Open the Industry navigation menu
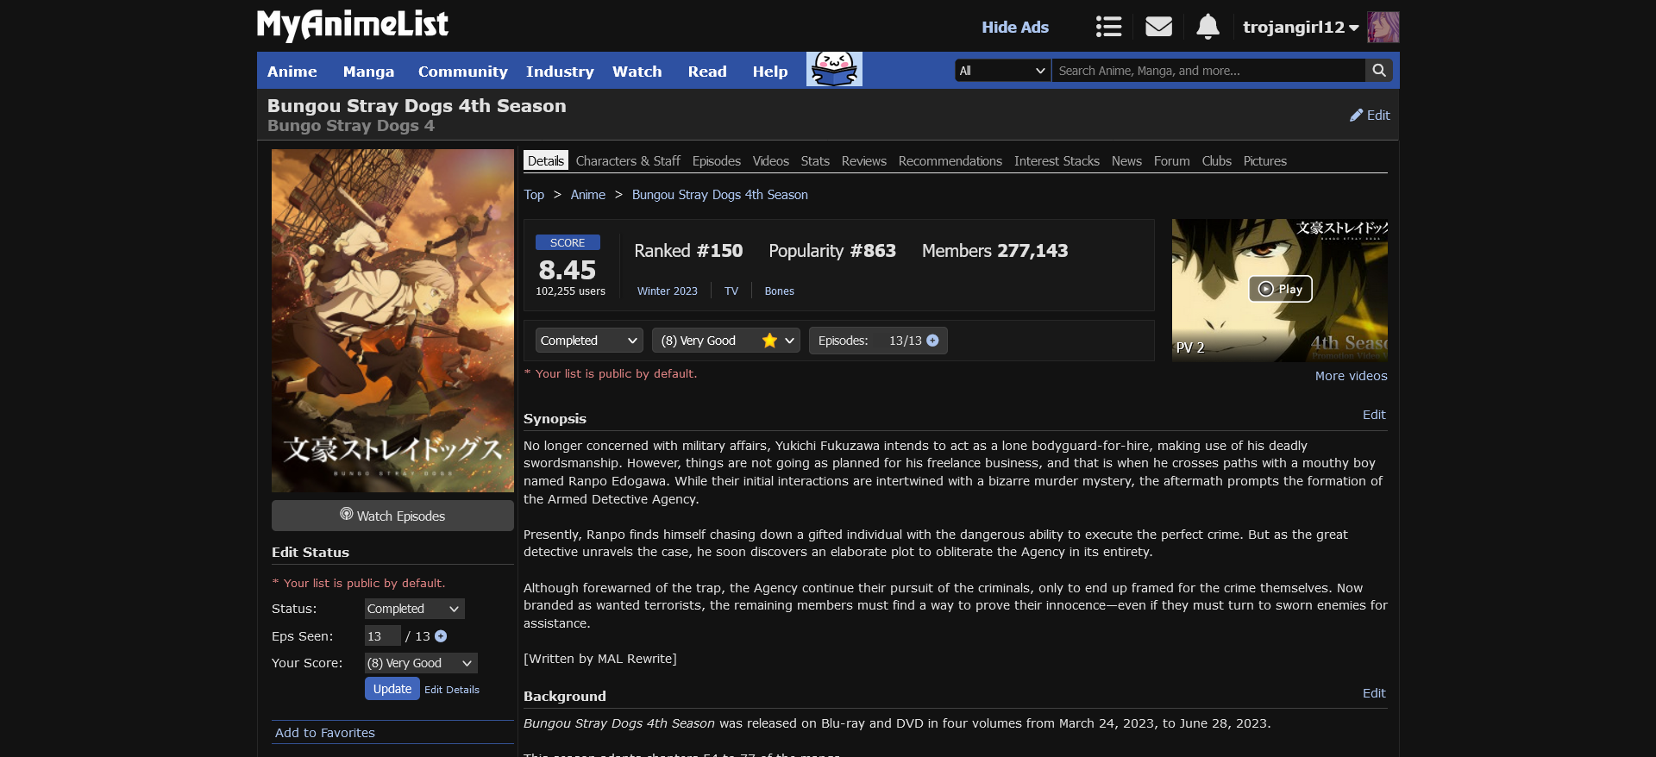 560,72
